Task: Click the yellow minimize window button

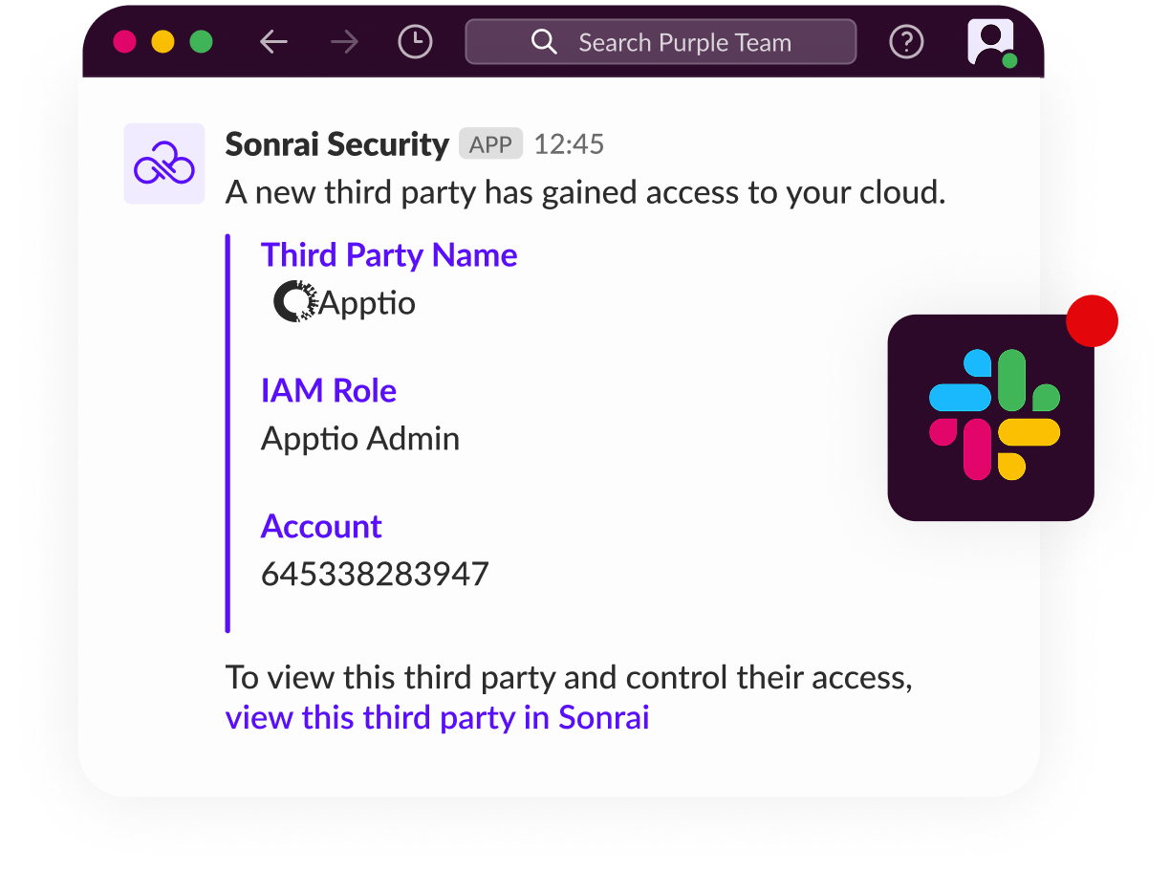Action: 163,42
